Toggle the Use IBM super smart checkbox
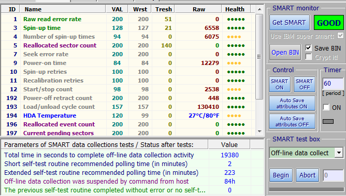Viewport: 346px width, 196px height. tap(341, 36)
